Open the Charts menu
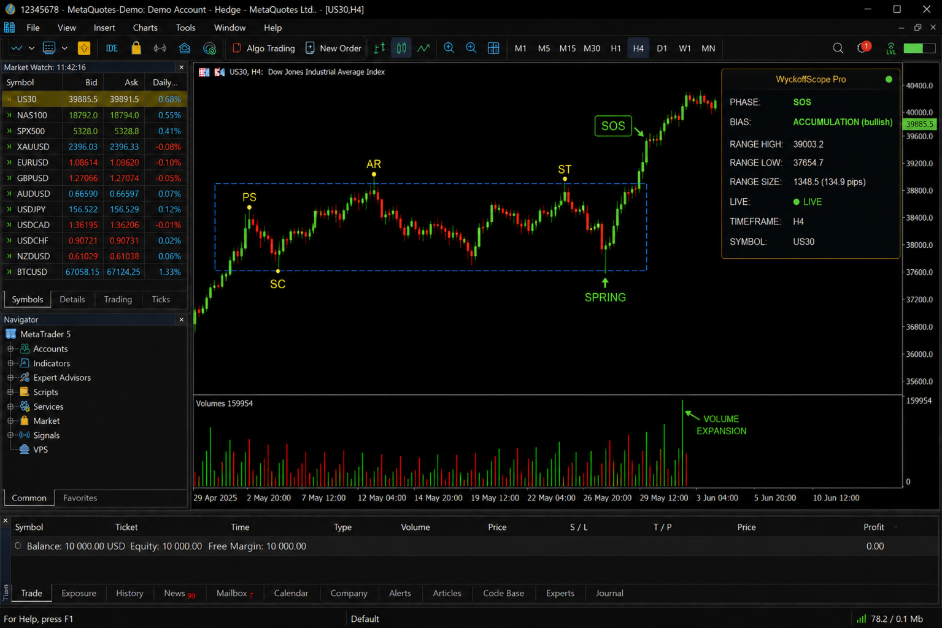Screen dimensions: 942x628 [x=145, y=28]
